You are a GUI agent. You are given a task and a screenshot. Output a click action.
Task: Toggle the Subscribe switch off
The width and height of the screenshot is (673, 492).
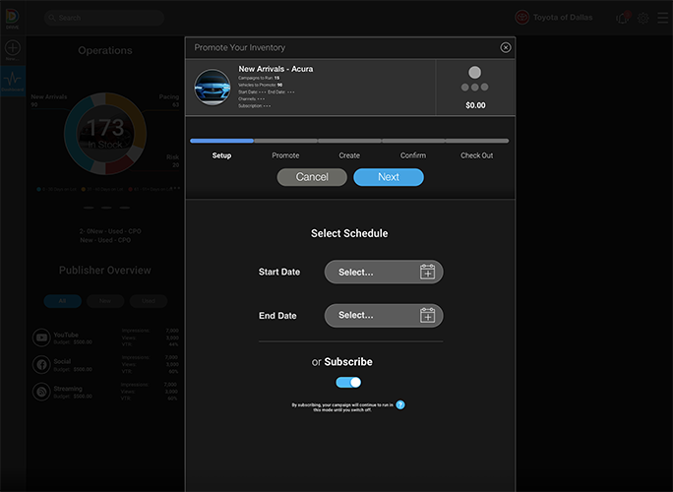pyautogui.click(x=348, y=382)
